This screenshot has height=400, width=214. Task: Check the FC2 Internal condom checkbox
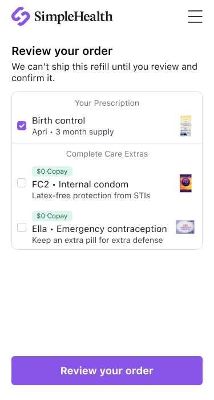pyautogui.click(x=22, y=183)
